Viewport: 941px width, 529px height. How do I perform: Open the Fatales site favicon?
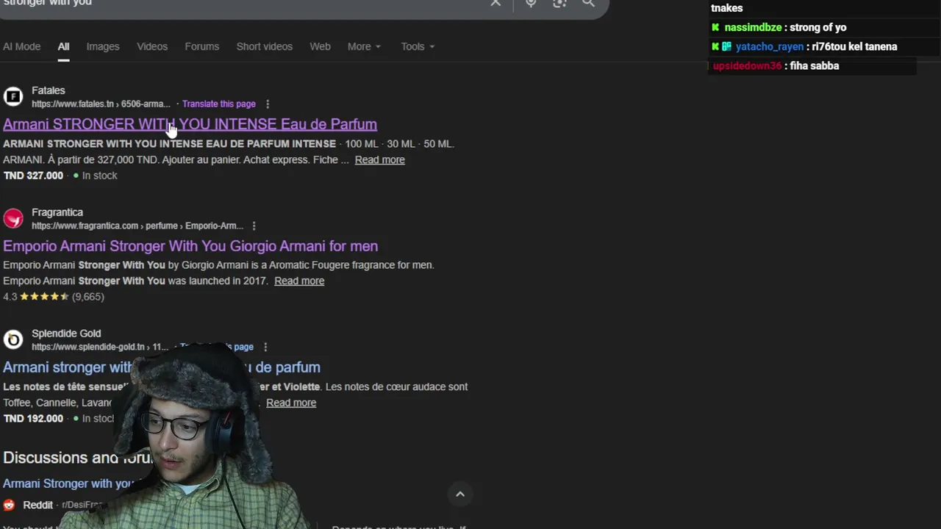pos(13,96)
